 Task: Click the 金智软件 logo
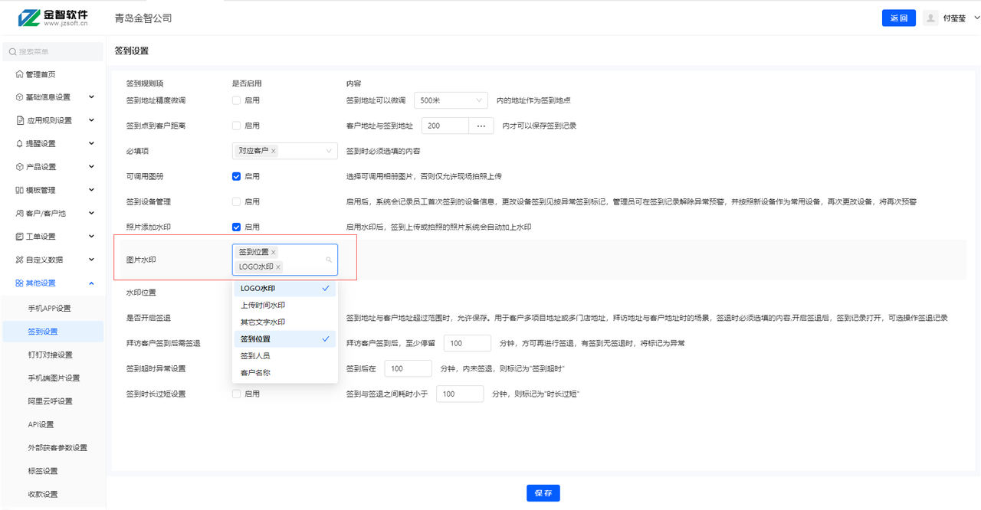pos(53,18)
